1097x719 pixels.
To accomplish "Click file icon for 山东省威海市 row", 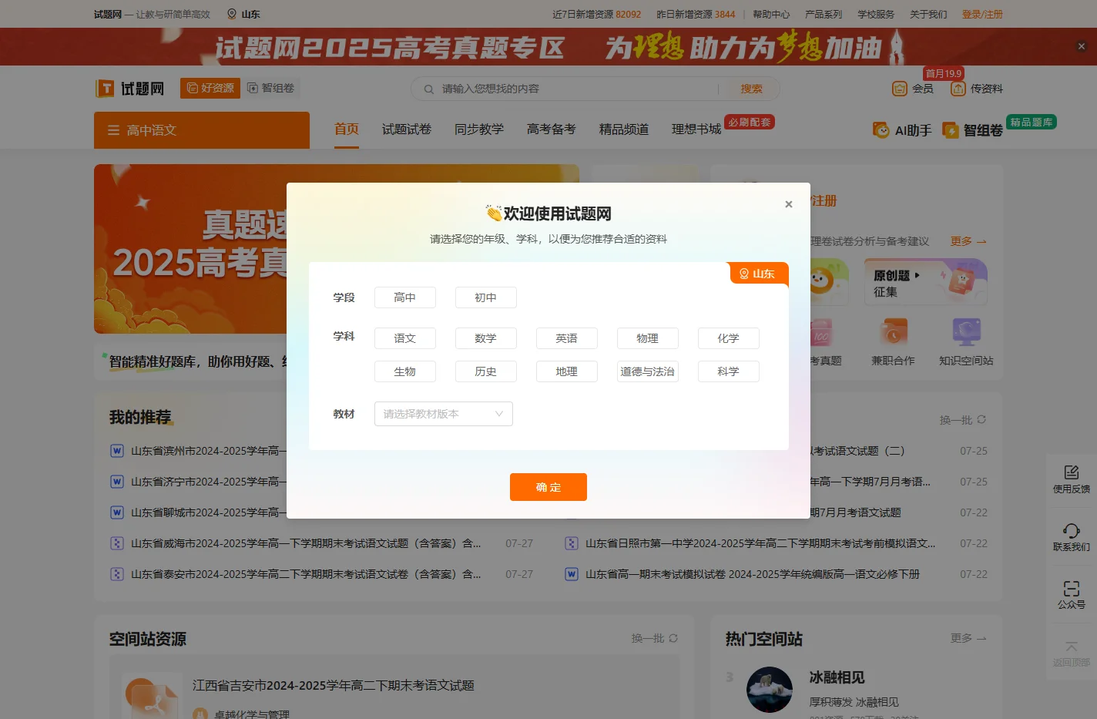I will click(117, 543).
